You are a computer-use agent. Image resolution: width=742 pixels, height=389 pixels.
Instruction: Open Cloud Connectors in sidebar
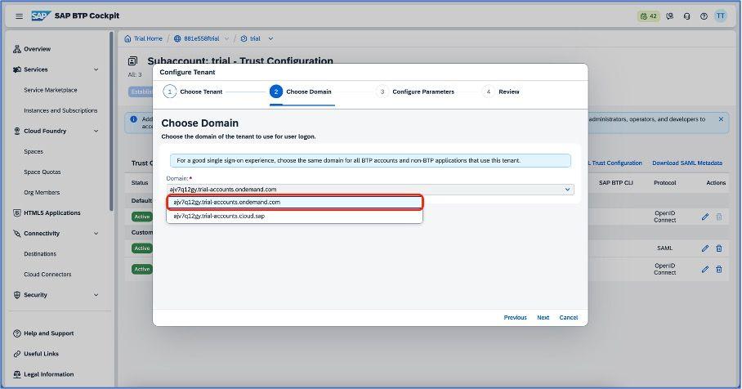(47, 275)
